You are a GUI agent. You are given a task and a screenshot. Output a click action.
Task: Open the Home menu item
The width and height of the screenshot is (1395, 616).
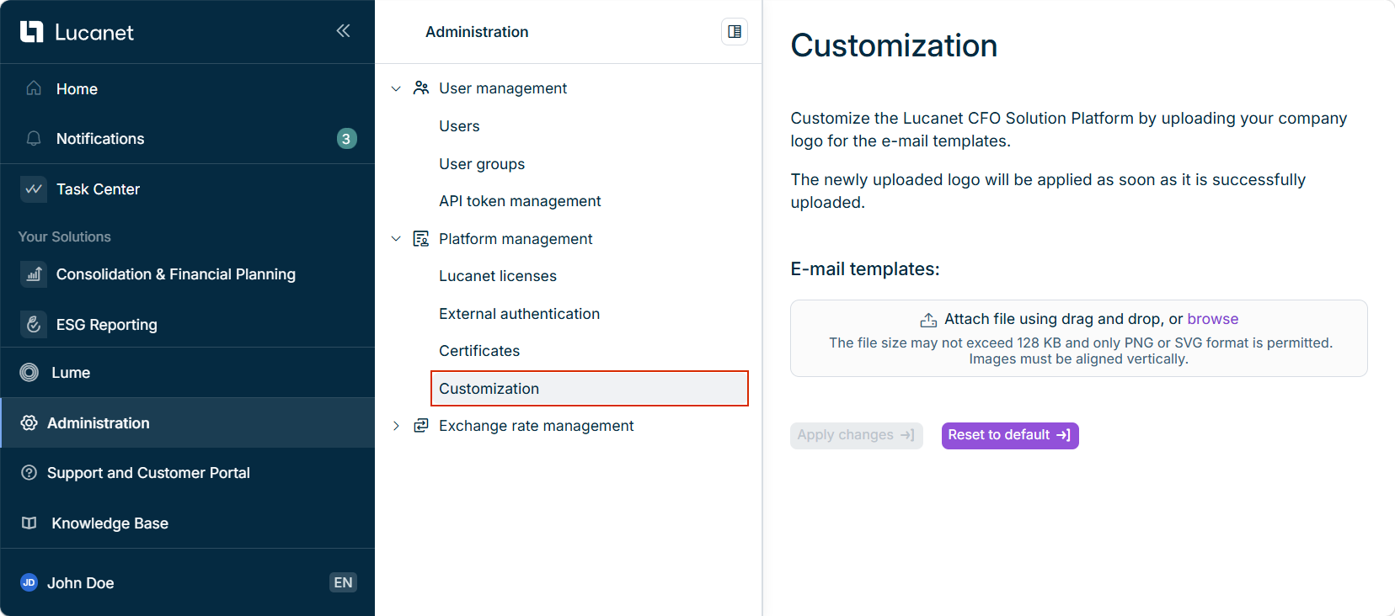pos(187,89)
